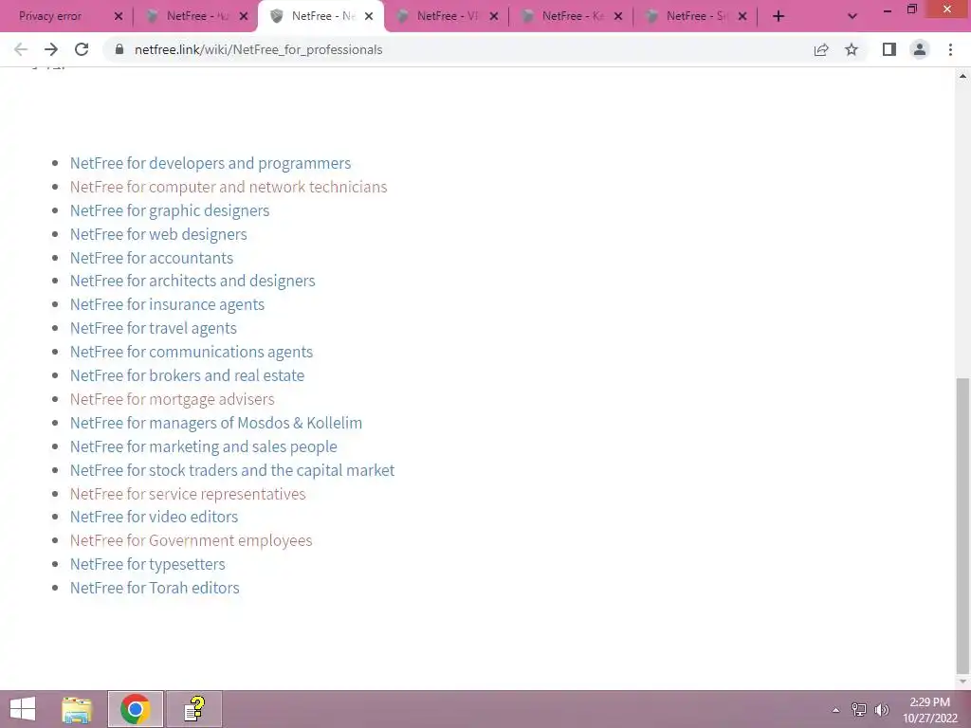971x728 pixels.
Task: Click the scrollbar up arrow
Action: click(x=963, y=76)
